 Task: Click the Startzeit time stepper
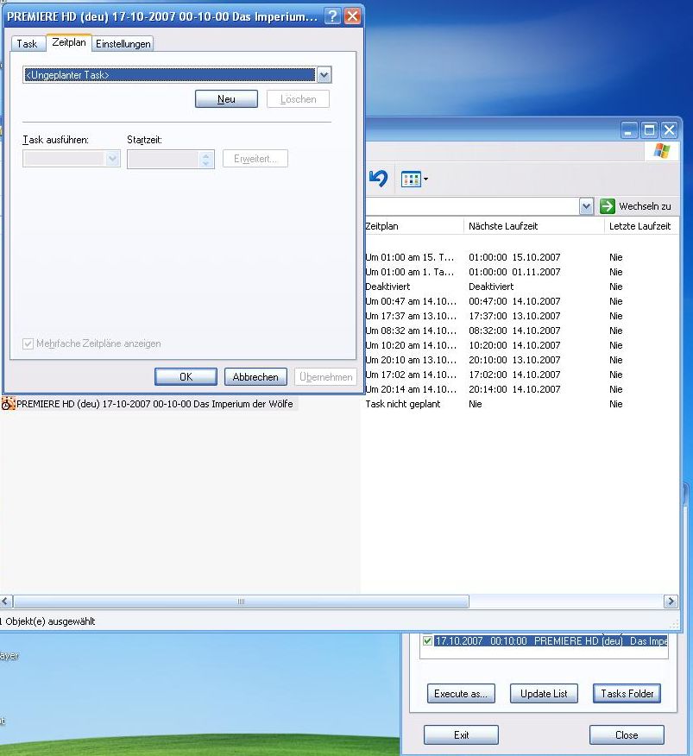tap(206, 159)
